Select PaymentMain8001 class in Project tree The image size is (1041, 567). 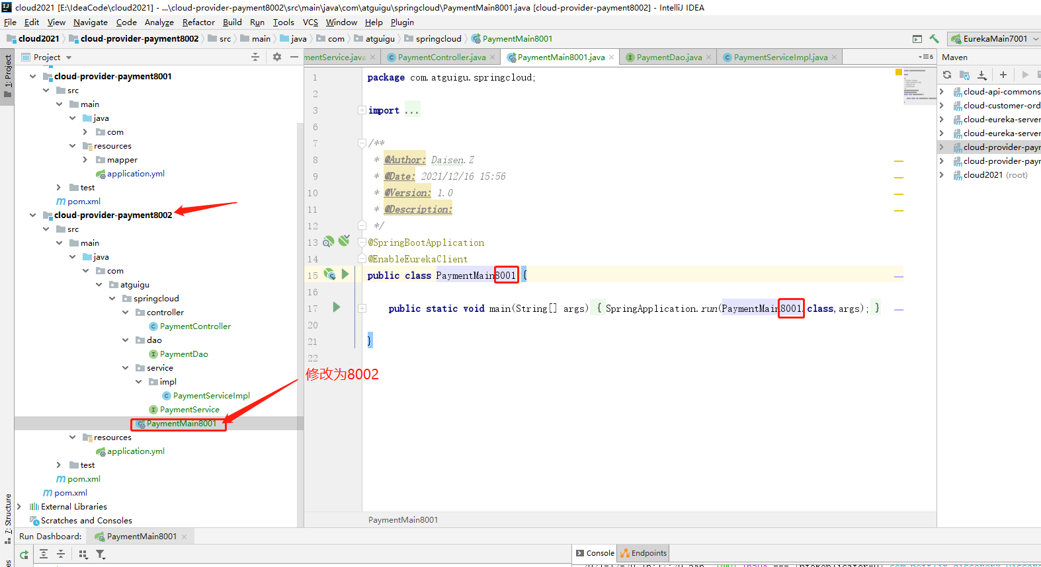tap(181, 424)
